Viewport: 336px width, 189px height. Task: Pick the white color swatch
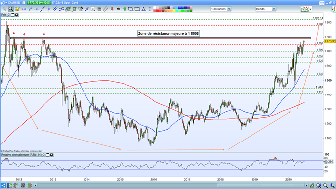click(x=155, y=8)
